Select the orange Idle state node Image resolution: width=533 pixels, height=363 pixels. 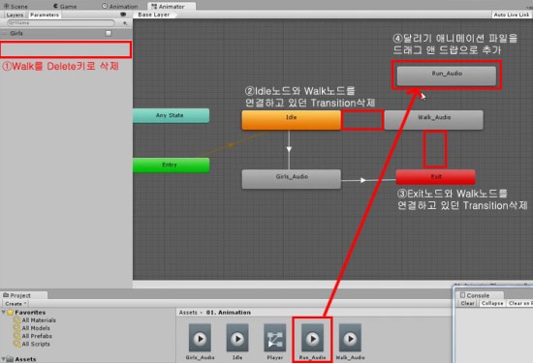(292, 119)
